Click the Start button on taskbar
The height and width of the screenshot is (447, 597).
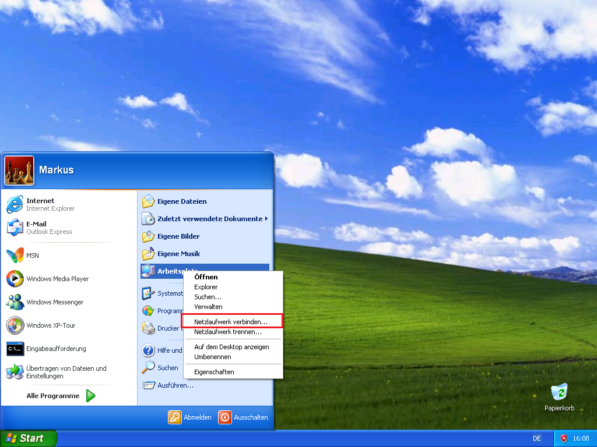click(28, 438)
